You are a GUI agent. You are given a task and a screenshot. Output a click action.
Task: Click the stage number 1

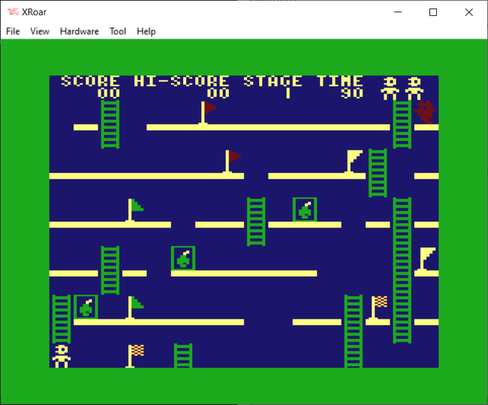(x=288, y=93)
